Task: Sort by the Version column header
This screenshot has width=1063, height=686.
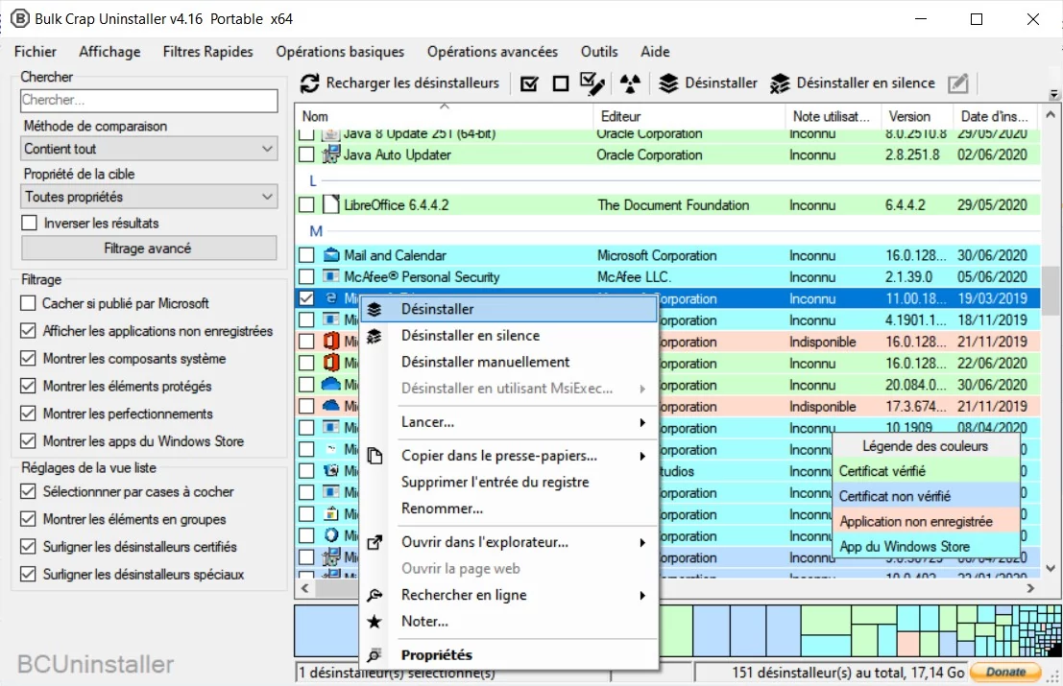Action: coord(917,116)
